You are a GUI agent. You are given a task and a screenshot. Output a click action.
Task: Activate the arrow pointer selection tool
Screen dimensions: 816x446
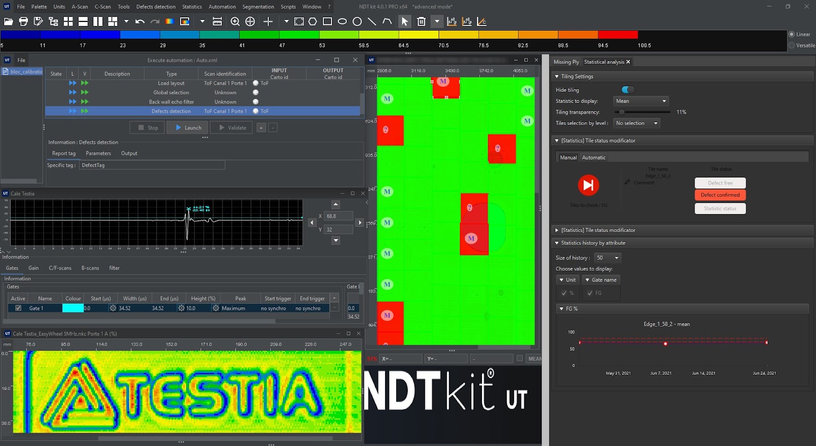[404, 21]
